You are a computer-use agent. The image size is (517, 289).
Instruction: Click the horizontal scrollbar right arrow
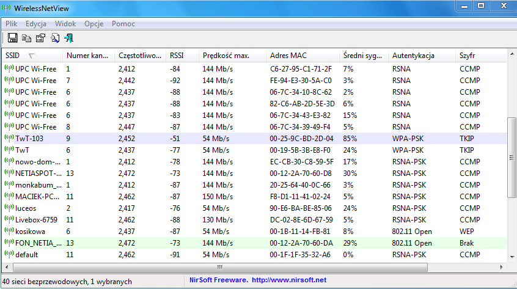point(502,267)
